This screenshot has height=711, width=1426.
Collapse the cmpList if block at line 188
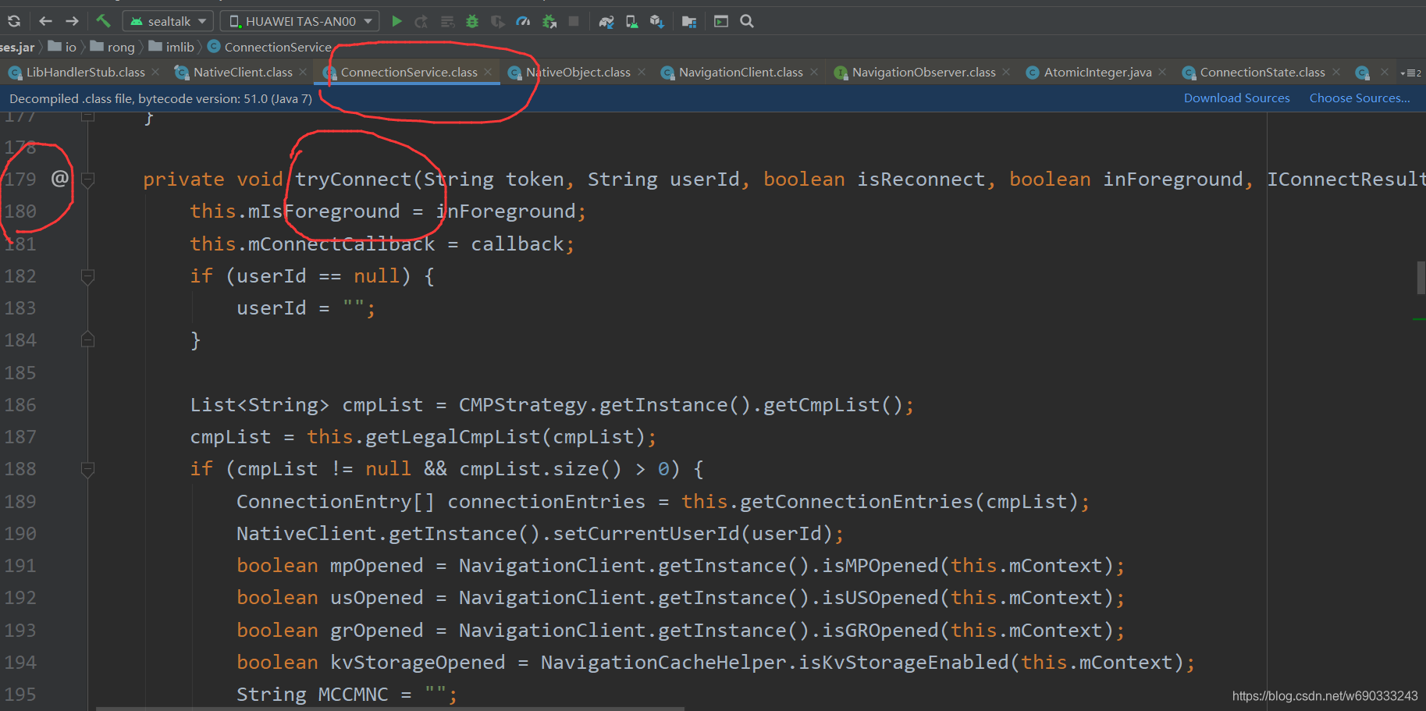pos(88,469)
